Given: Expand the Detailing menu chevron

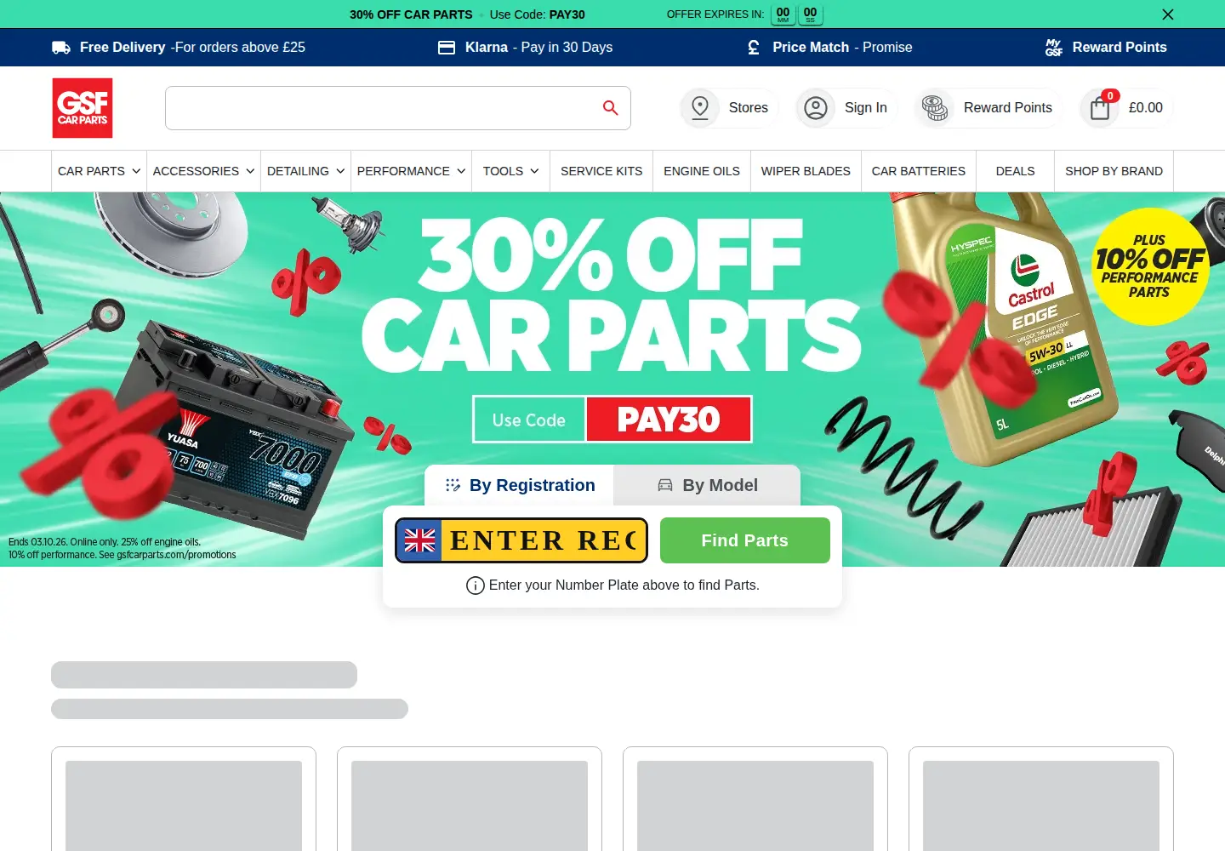Looking at the screenshot, I should coord(340,171).
